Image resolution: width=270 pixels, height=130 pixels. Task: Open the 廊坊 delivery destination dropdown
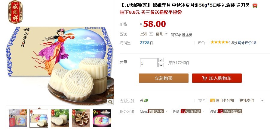click(161, 34)
